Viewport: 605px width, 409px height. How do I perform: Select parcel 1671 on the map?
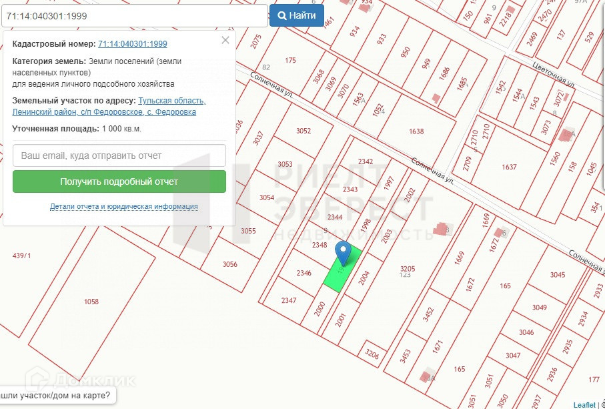[x=438, y=346]
